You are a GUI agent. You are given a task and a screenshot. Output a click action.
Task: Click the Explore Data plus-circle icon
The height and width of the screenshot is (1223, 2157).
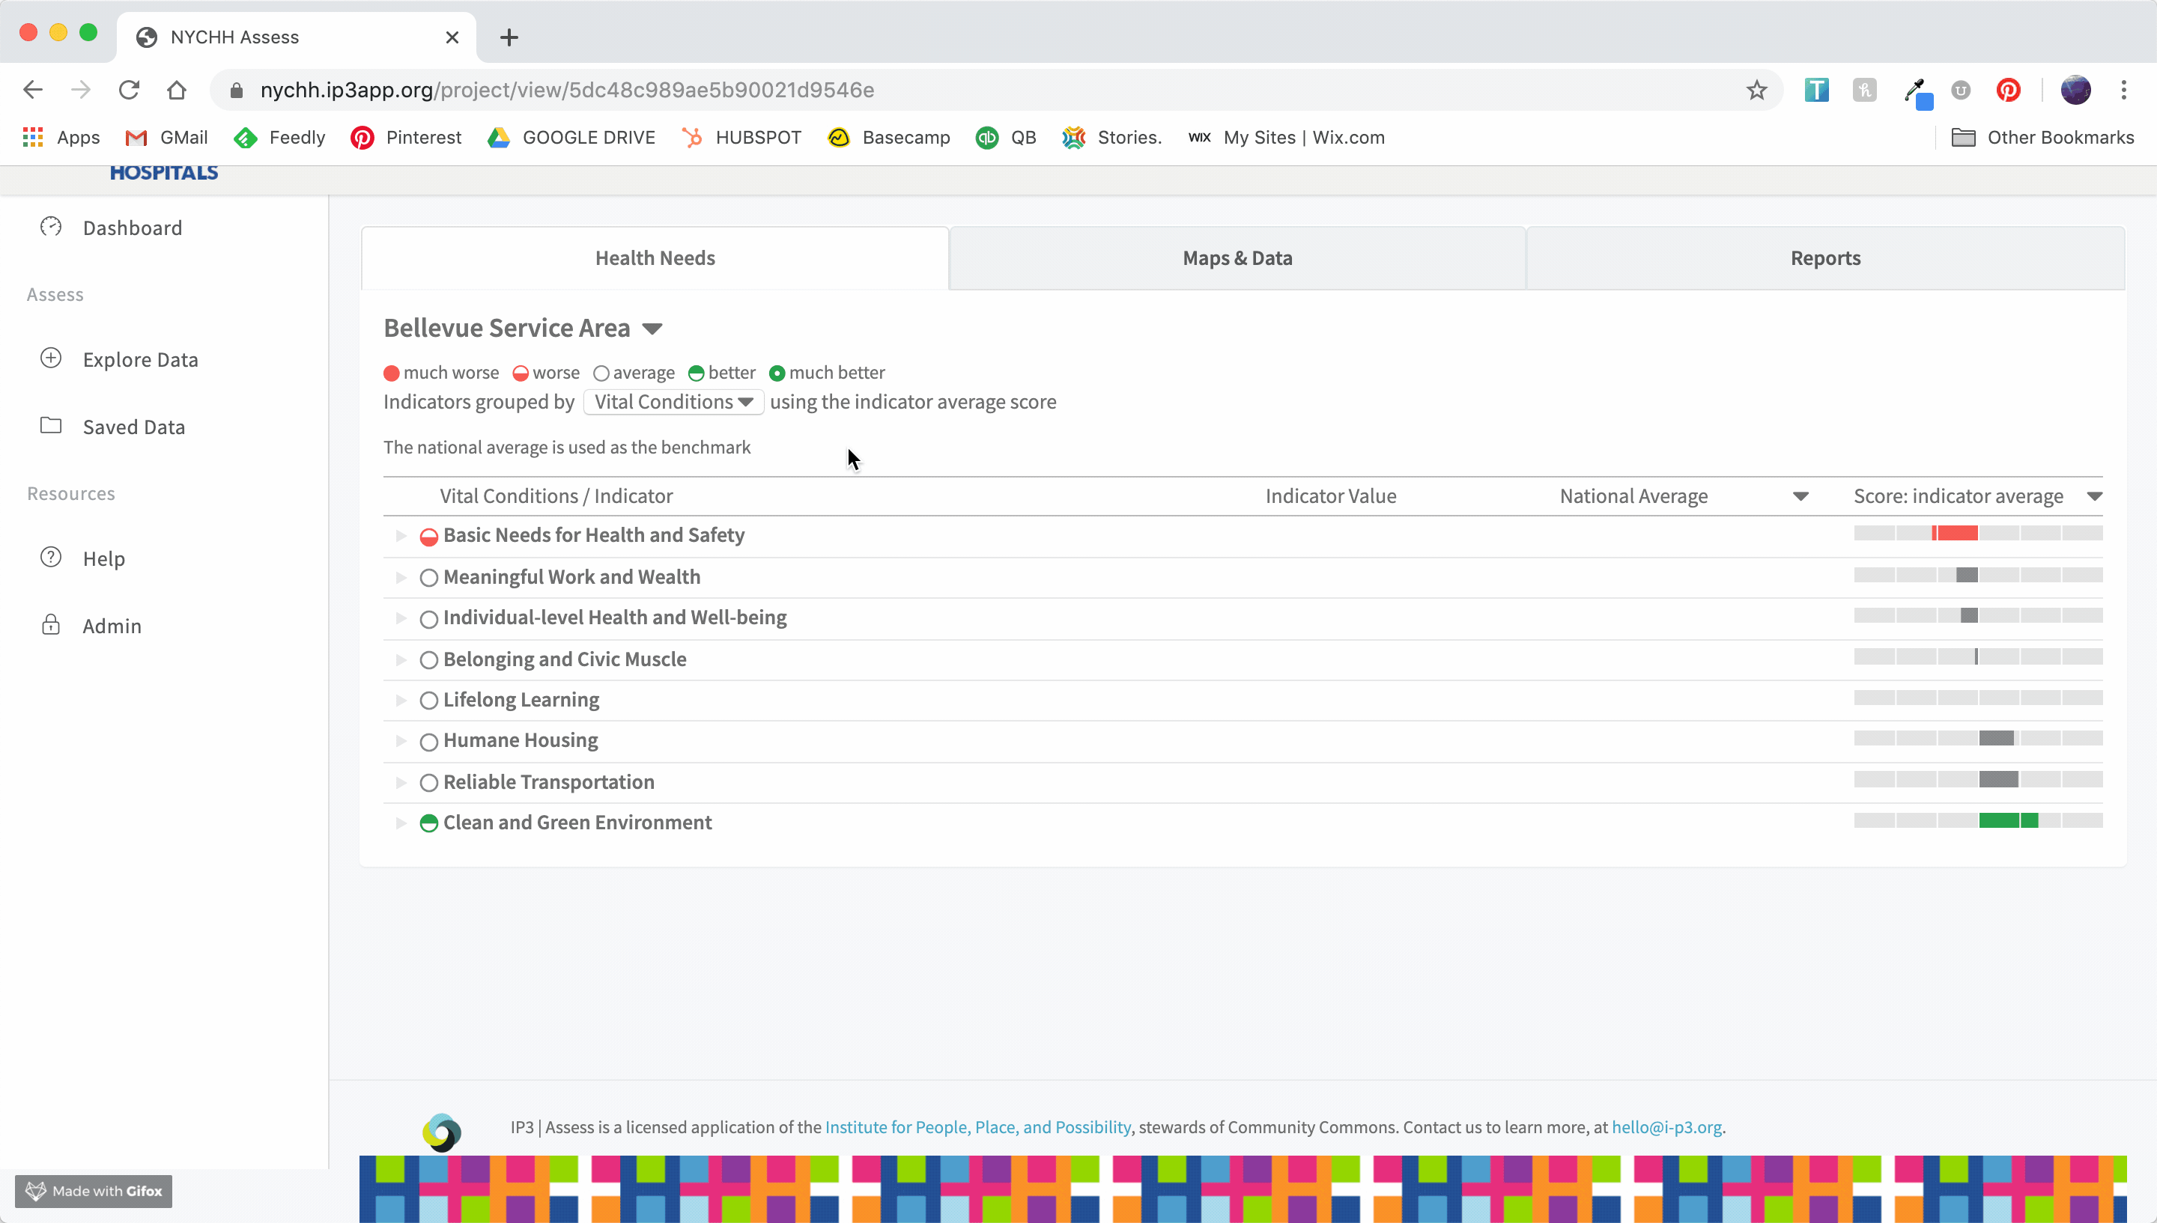51,359
